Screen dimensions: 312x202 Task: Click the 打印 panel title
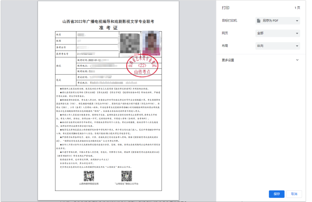click(225, 8)
